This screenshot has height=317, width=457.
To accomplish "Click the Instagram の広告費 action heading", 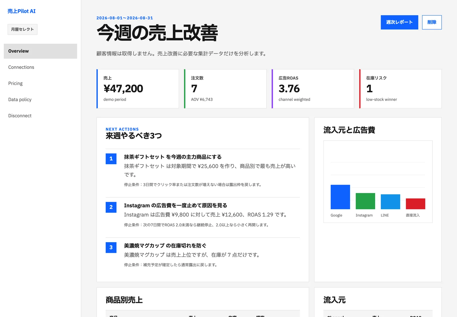I will pyautogui.click(x=176, y=205).
